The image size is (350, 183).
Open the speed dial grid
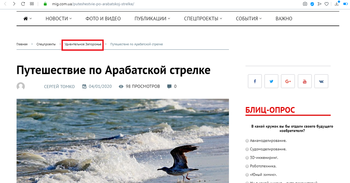click(32, 4)
